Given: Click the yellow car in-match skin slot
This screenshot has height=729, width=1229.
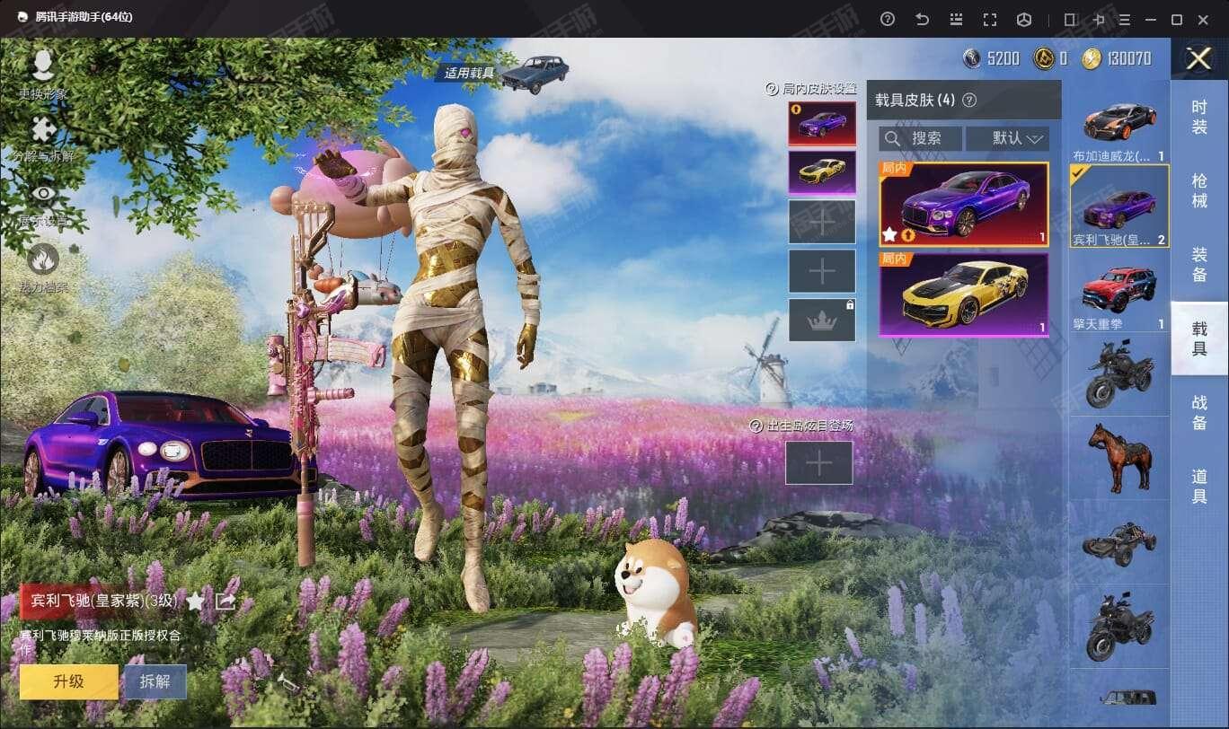Looking at the screenshot, I should pos(822,172).
